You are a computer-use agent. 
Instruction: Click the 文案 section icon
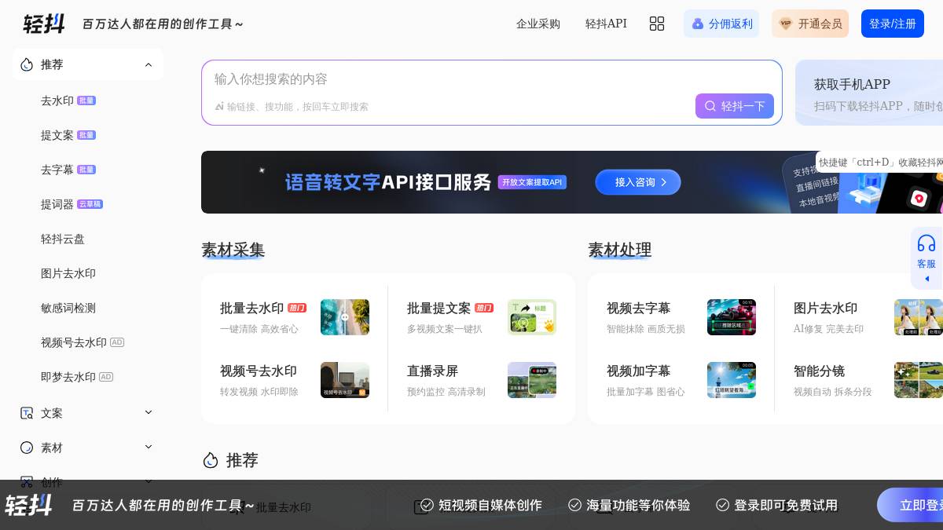pos(27,413)
